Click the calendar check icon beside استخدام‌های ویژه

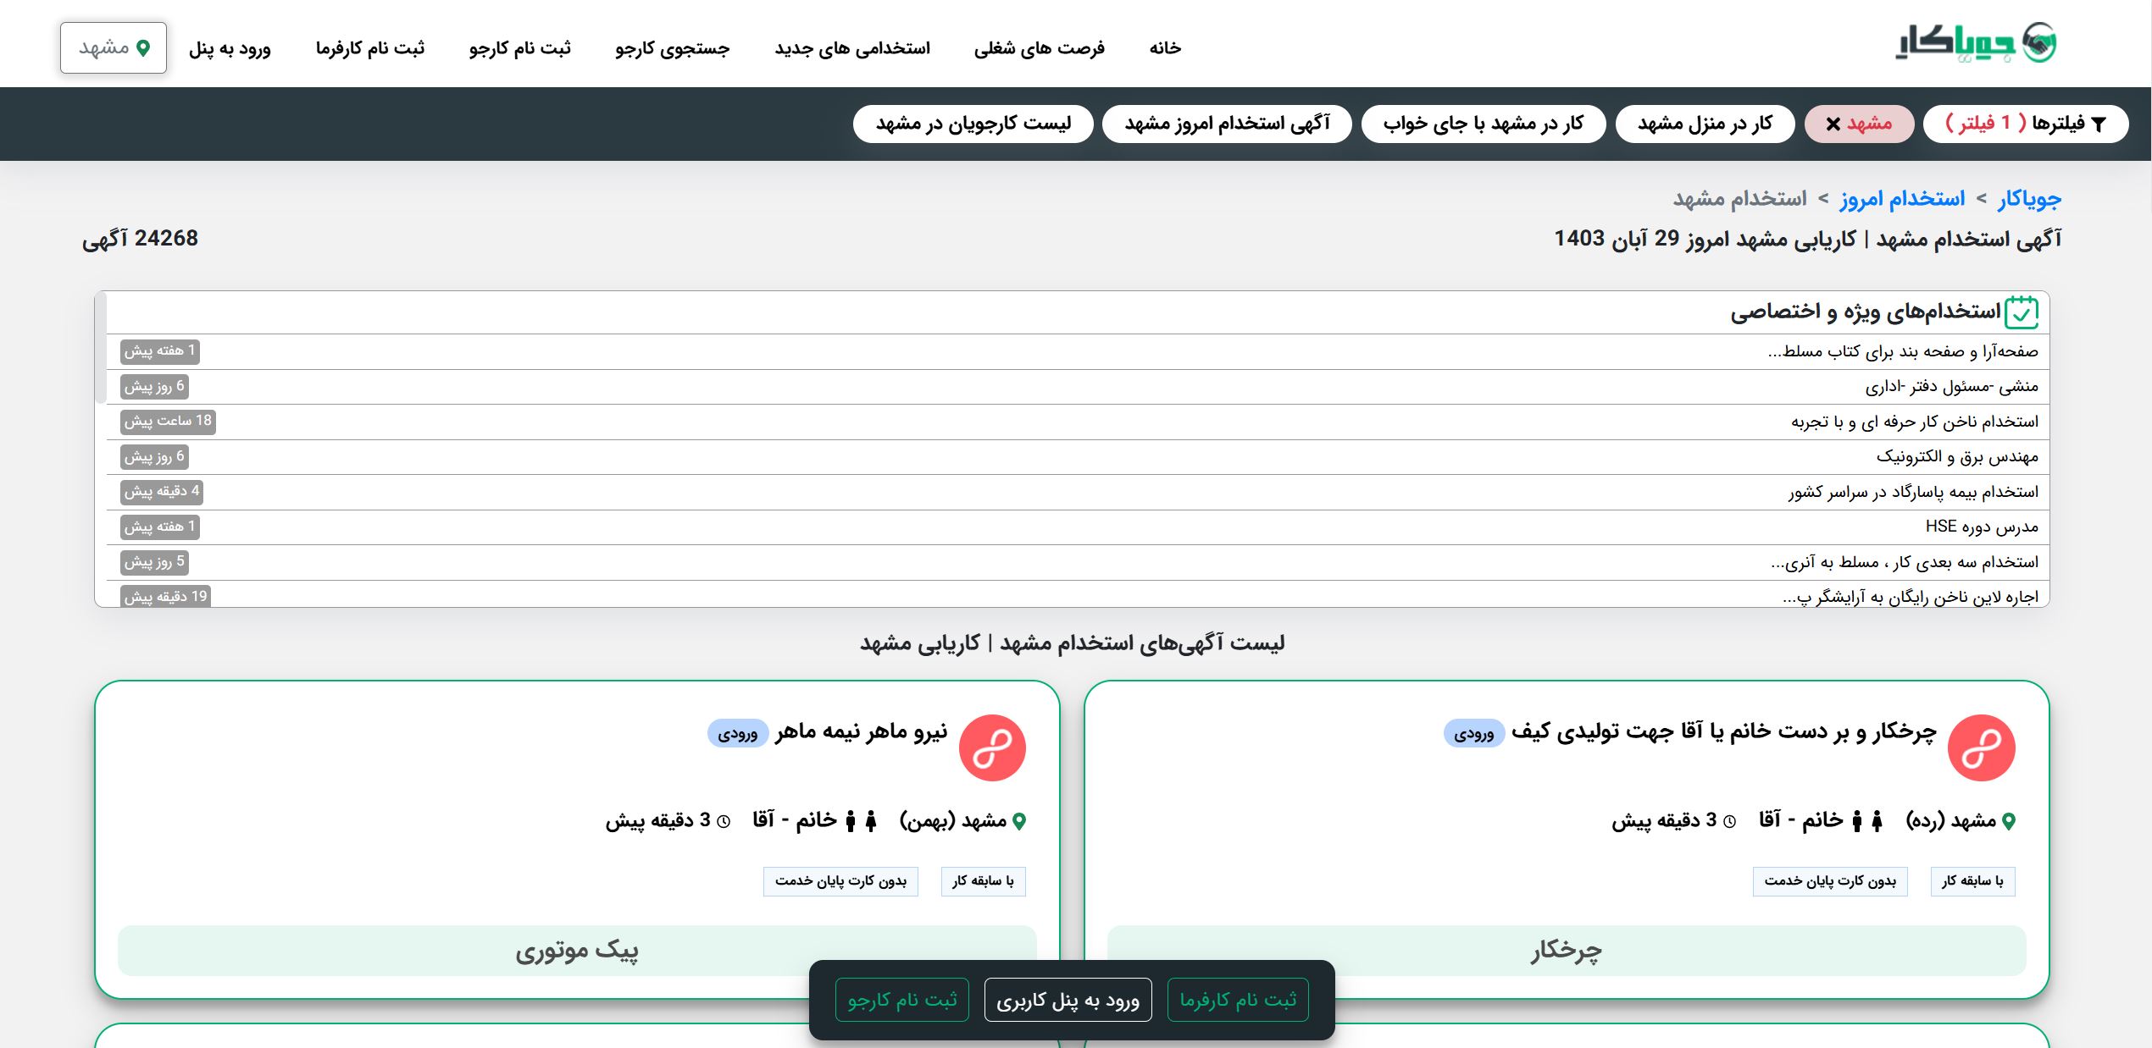pos(2022,312)
